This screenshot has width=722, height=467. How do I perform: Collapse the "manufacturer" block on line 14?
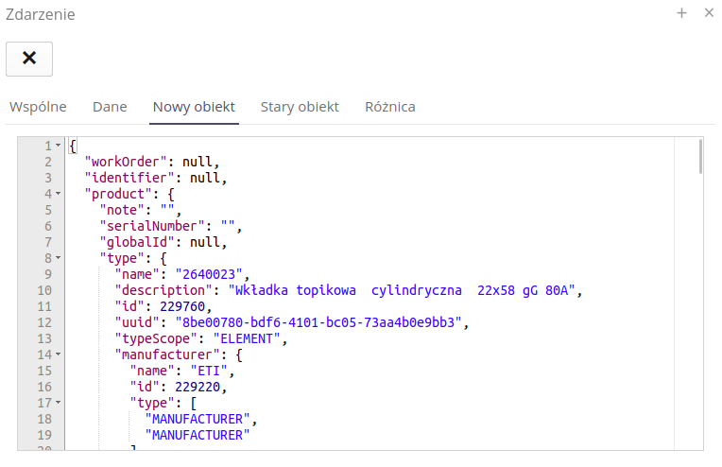pyautogui.click(x=58, y=355)
